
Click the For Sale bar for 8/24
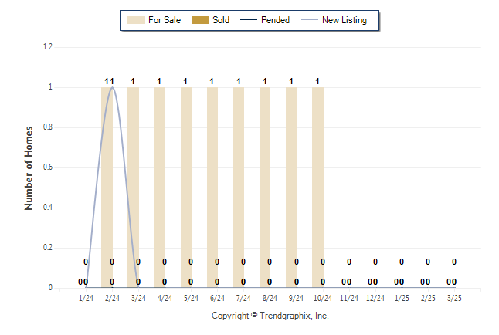pos(265,188)
